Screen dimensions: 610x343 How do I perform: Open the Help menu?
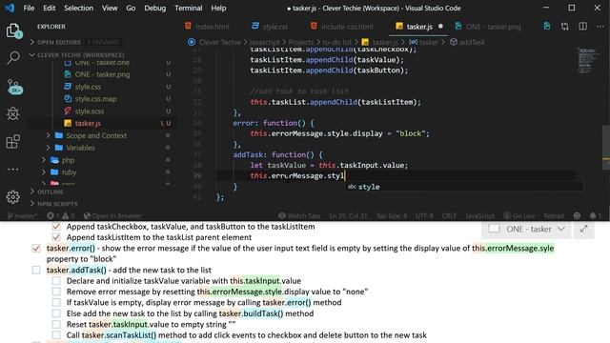point(218,8)
